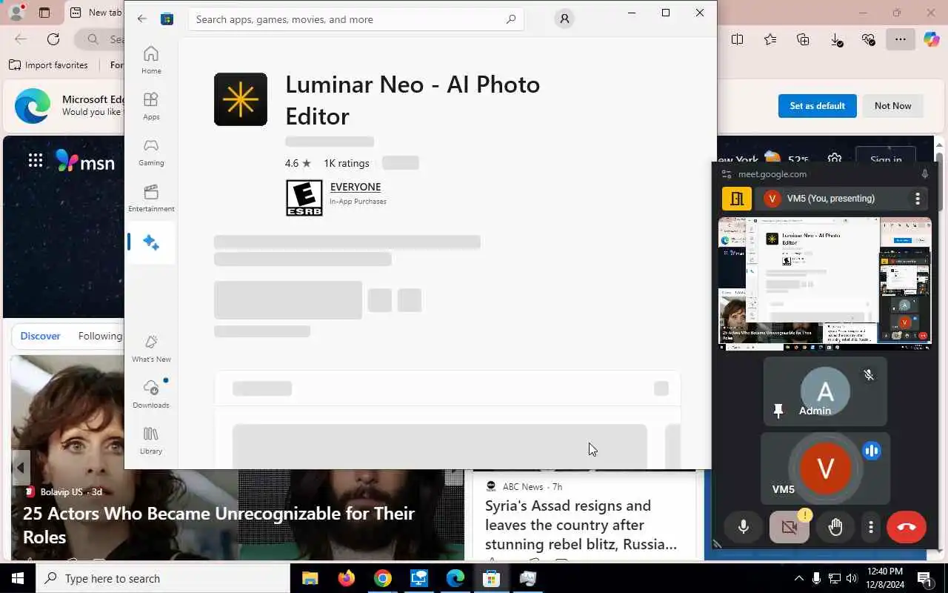This screenshot has height=593, width=948.
Task: Open the Windows Start menu
Action: click(18, 578)
